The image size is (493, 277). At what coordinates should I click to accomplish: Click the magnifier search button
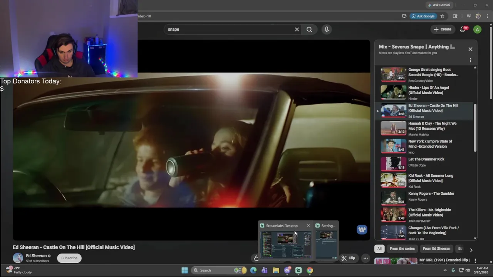(x=309, y=29)
